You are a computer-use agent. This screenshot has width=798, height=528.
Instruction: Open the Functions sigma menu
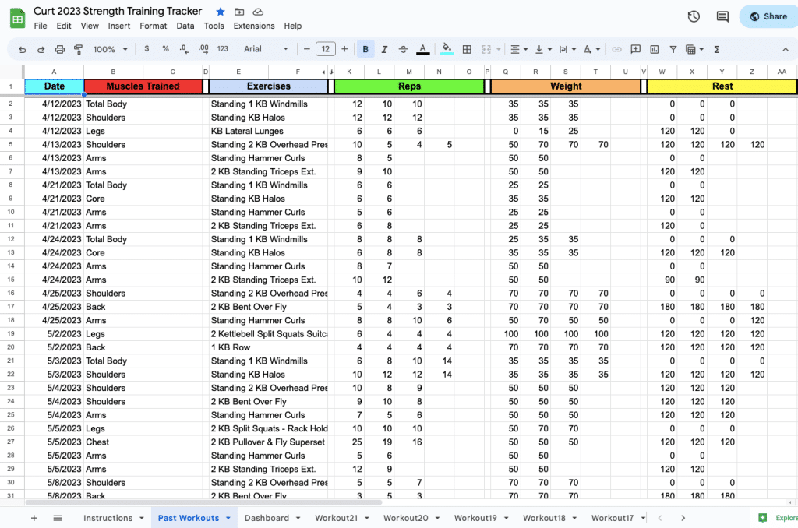tap(716, 49)
